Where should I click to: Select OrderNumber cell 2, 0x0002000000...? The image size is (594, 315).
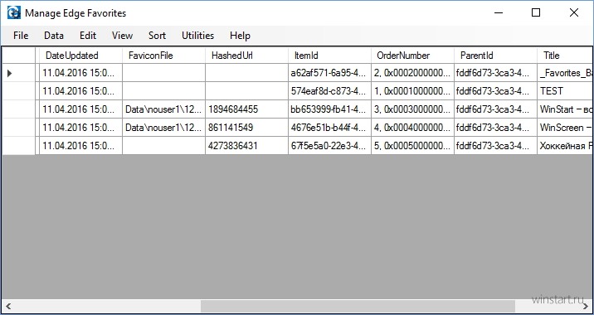pos(413,73)
